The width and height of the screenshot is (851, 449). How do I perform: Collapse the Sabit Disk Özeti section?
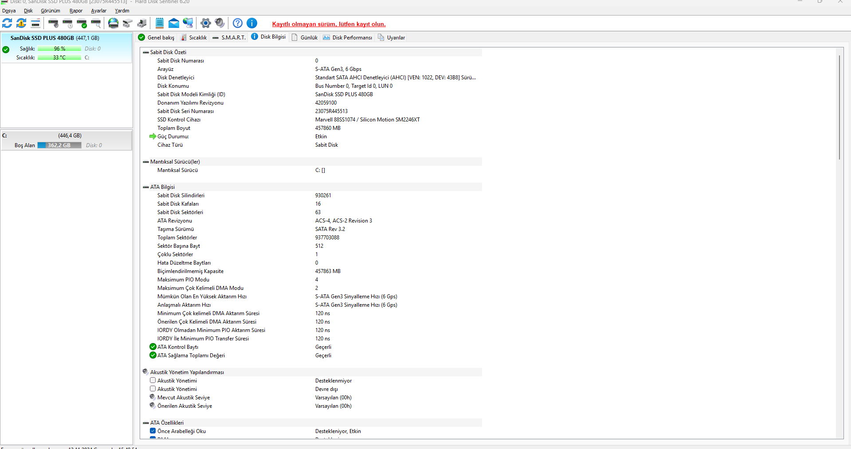pyautogui.click(x=145, y=52)
